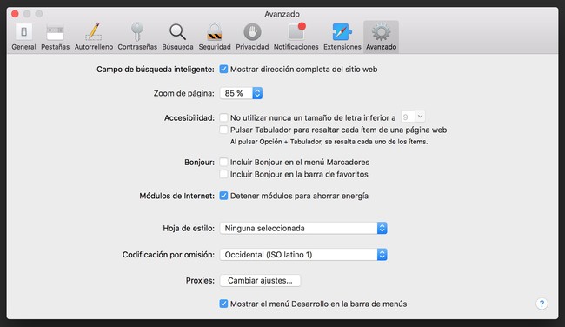
Task: Open Codificación por omisión dropdown
Action: pyautogui.click(x=303, y=255)
